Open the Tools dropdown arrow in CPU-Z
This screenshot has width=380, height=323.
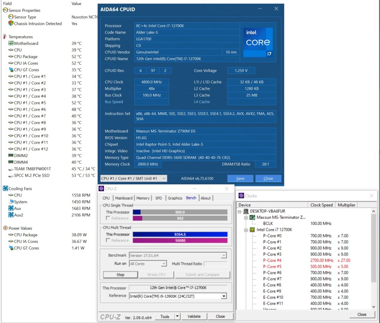click(177, 316)
